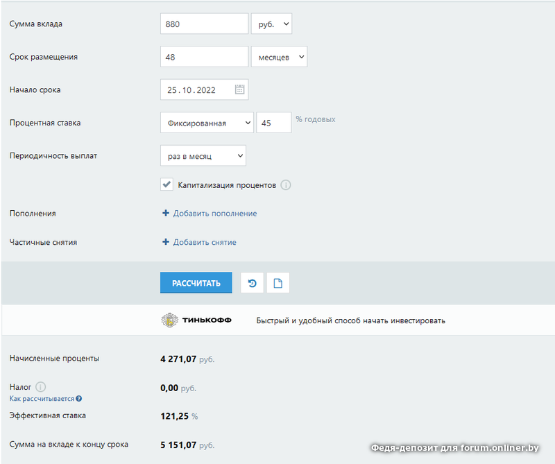Viewport: 555px width, 464px height.
Task: Toggle the Капитализация процентов checkbox
Action: [166, 184]
